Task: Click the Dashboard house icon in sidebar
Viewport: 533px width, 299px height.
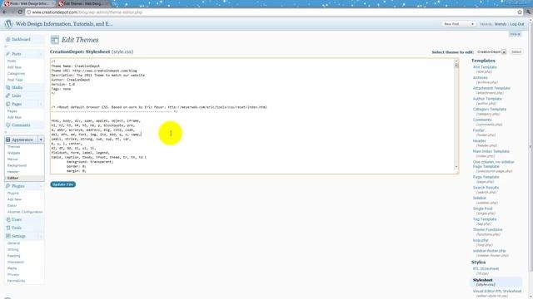Action: click(x=7, y=39)
